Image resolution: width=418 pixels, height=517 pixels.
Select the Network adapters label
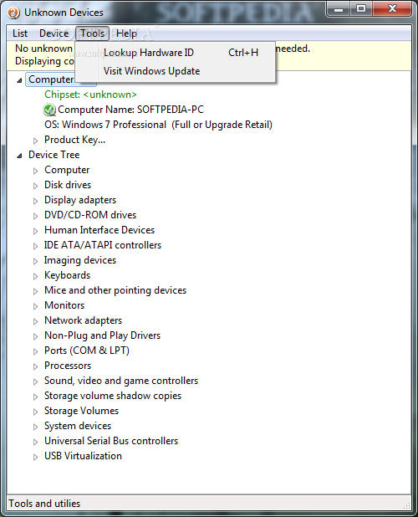click(83, 320)
